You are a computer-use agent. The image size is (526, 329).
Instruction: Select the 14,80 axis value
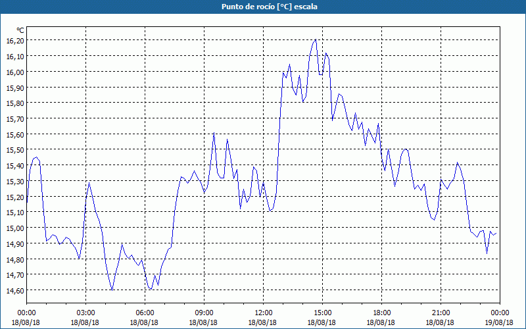[15, 259]
